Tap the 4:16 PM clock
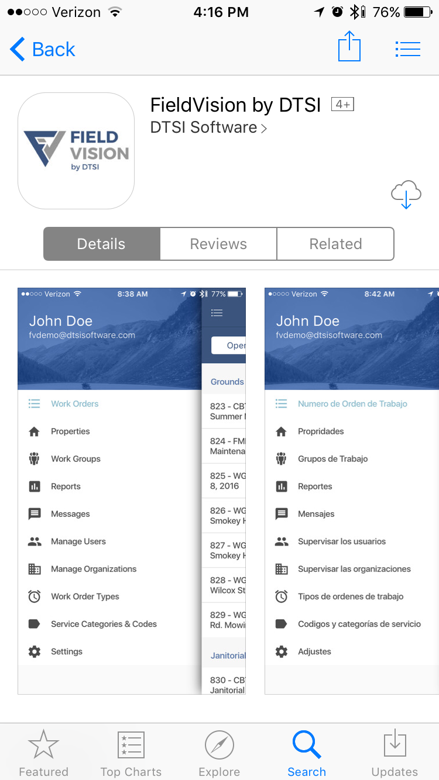The height and width of the screenshot is (780, 439). point(221,12)
